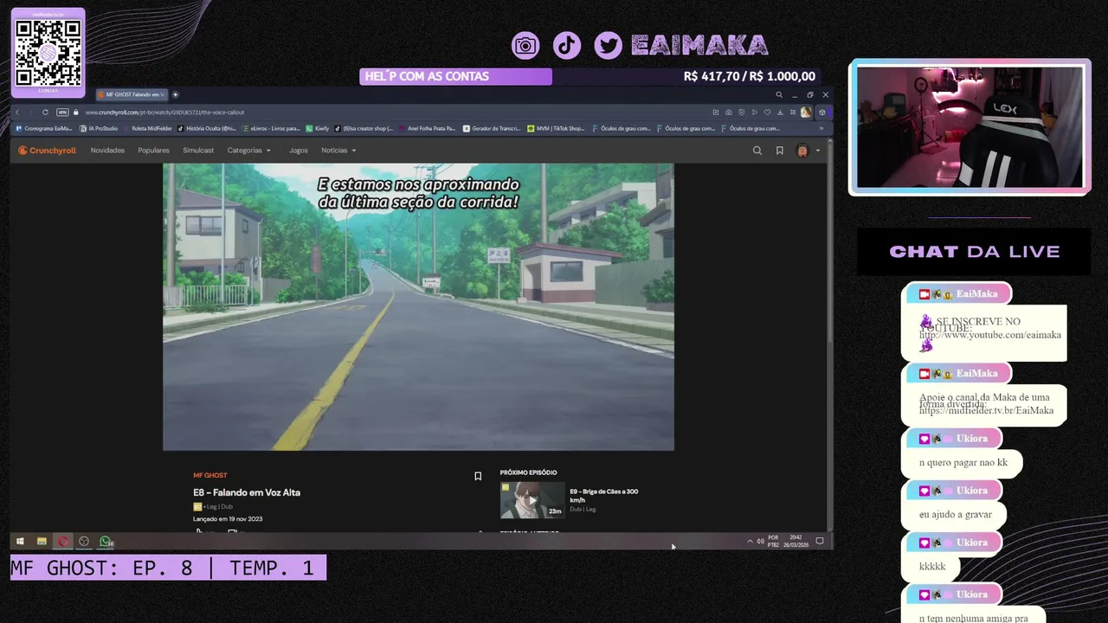Open the Crunchyroll watchlist bookmark icon in header
Image resolution: width=1108 pixels, height=623 pixels.
(780, 151)
